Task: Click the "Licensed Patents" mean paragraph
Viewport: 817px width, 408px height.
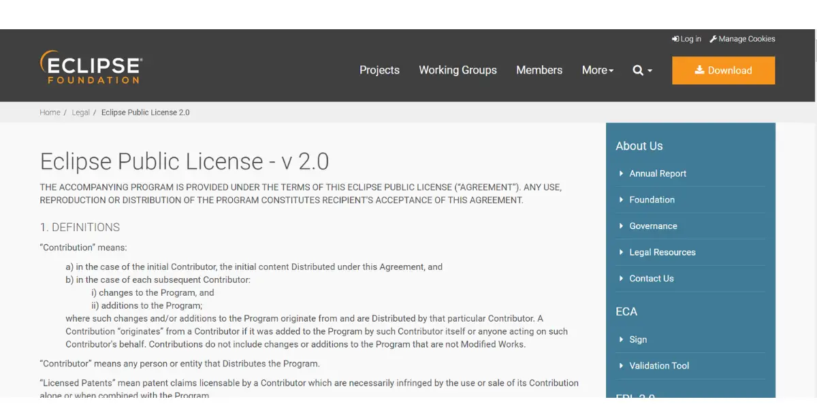Action: pyautogui.click(x=309, y=389)
